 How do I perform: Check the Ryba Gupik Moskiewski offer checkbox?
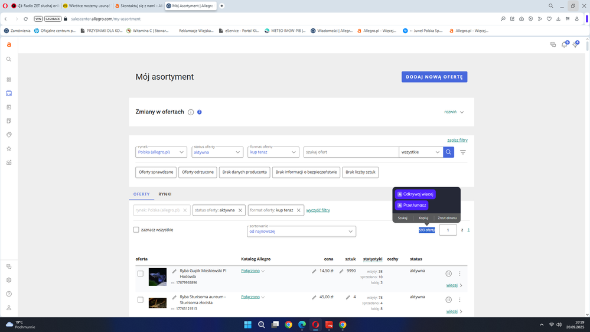tap(141, 274)
